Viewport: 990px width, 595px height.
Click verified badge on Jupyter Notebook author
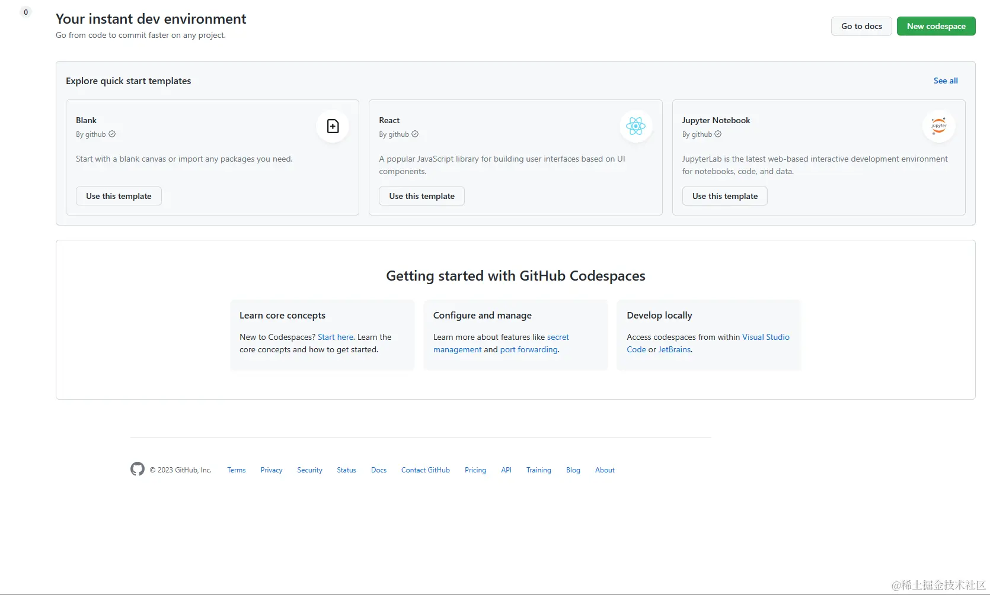[718, 134]
